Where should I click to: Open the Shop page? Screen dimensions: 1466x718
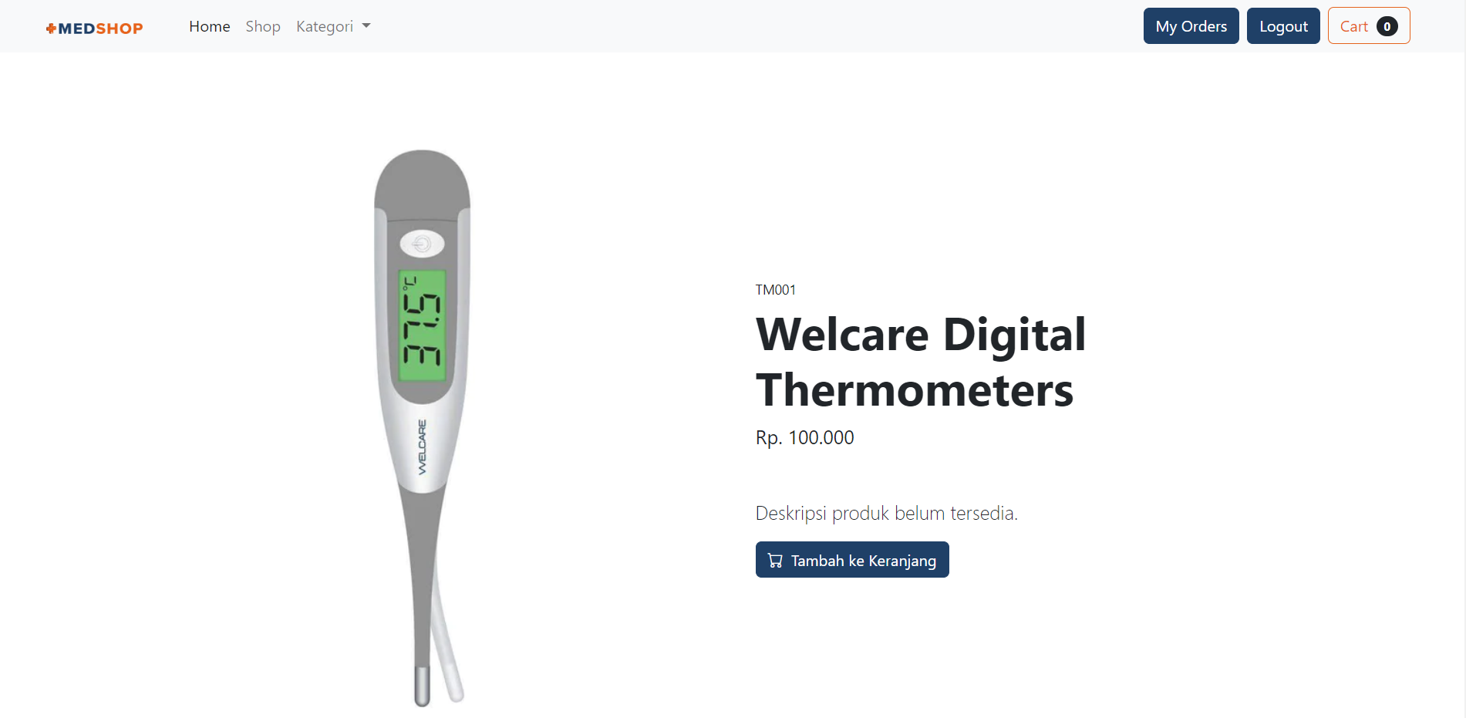263,26
